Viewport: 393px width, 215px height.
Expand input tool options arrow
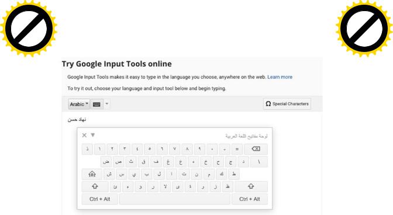[107, 104]
